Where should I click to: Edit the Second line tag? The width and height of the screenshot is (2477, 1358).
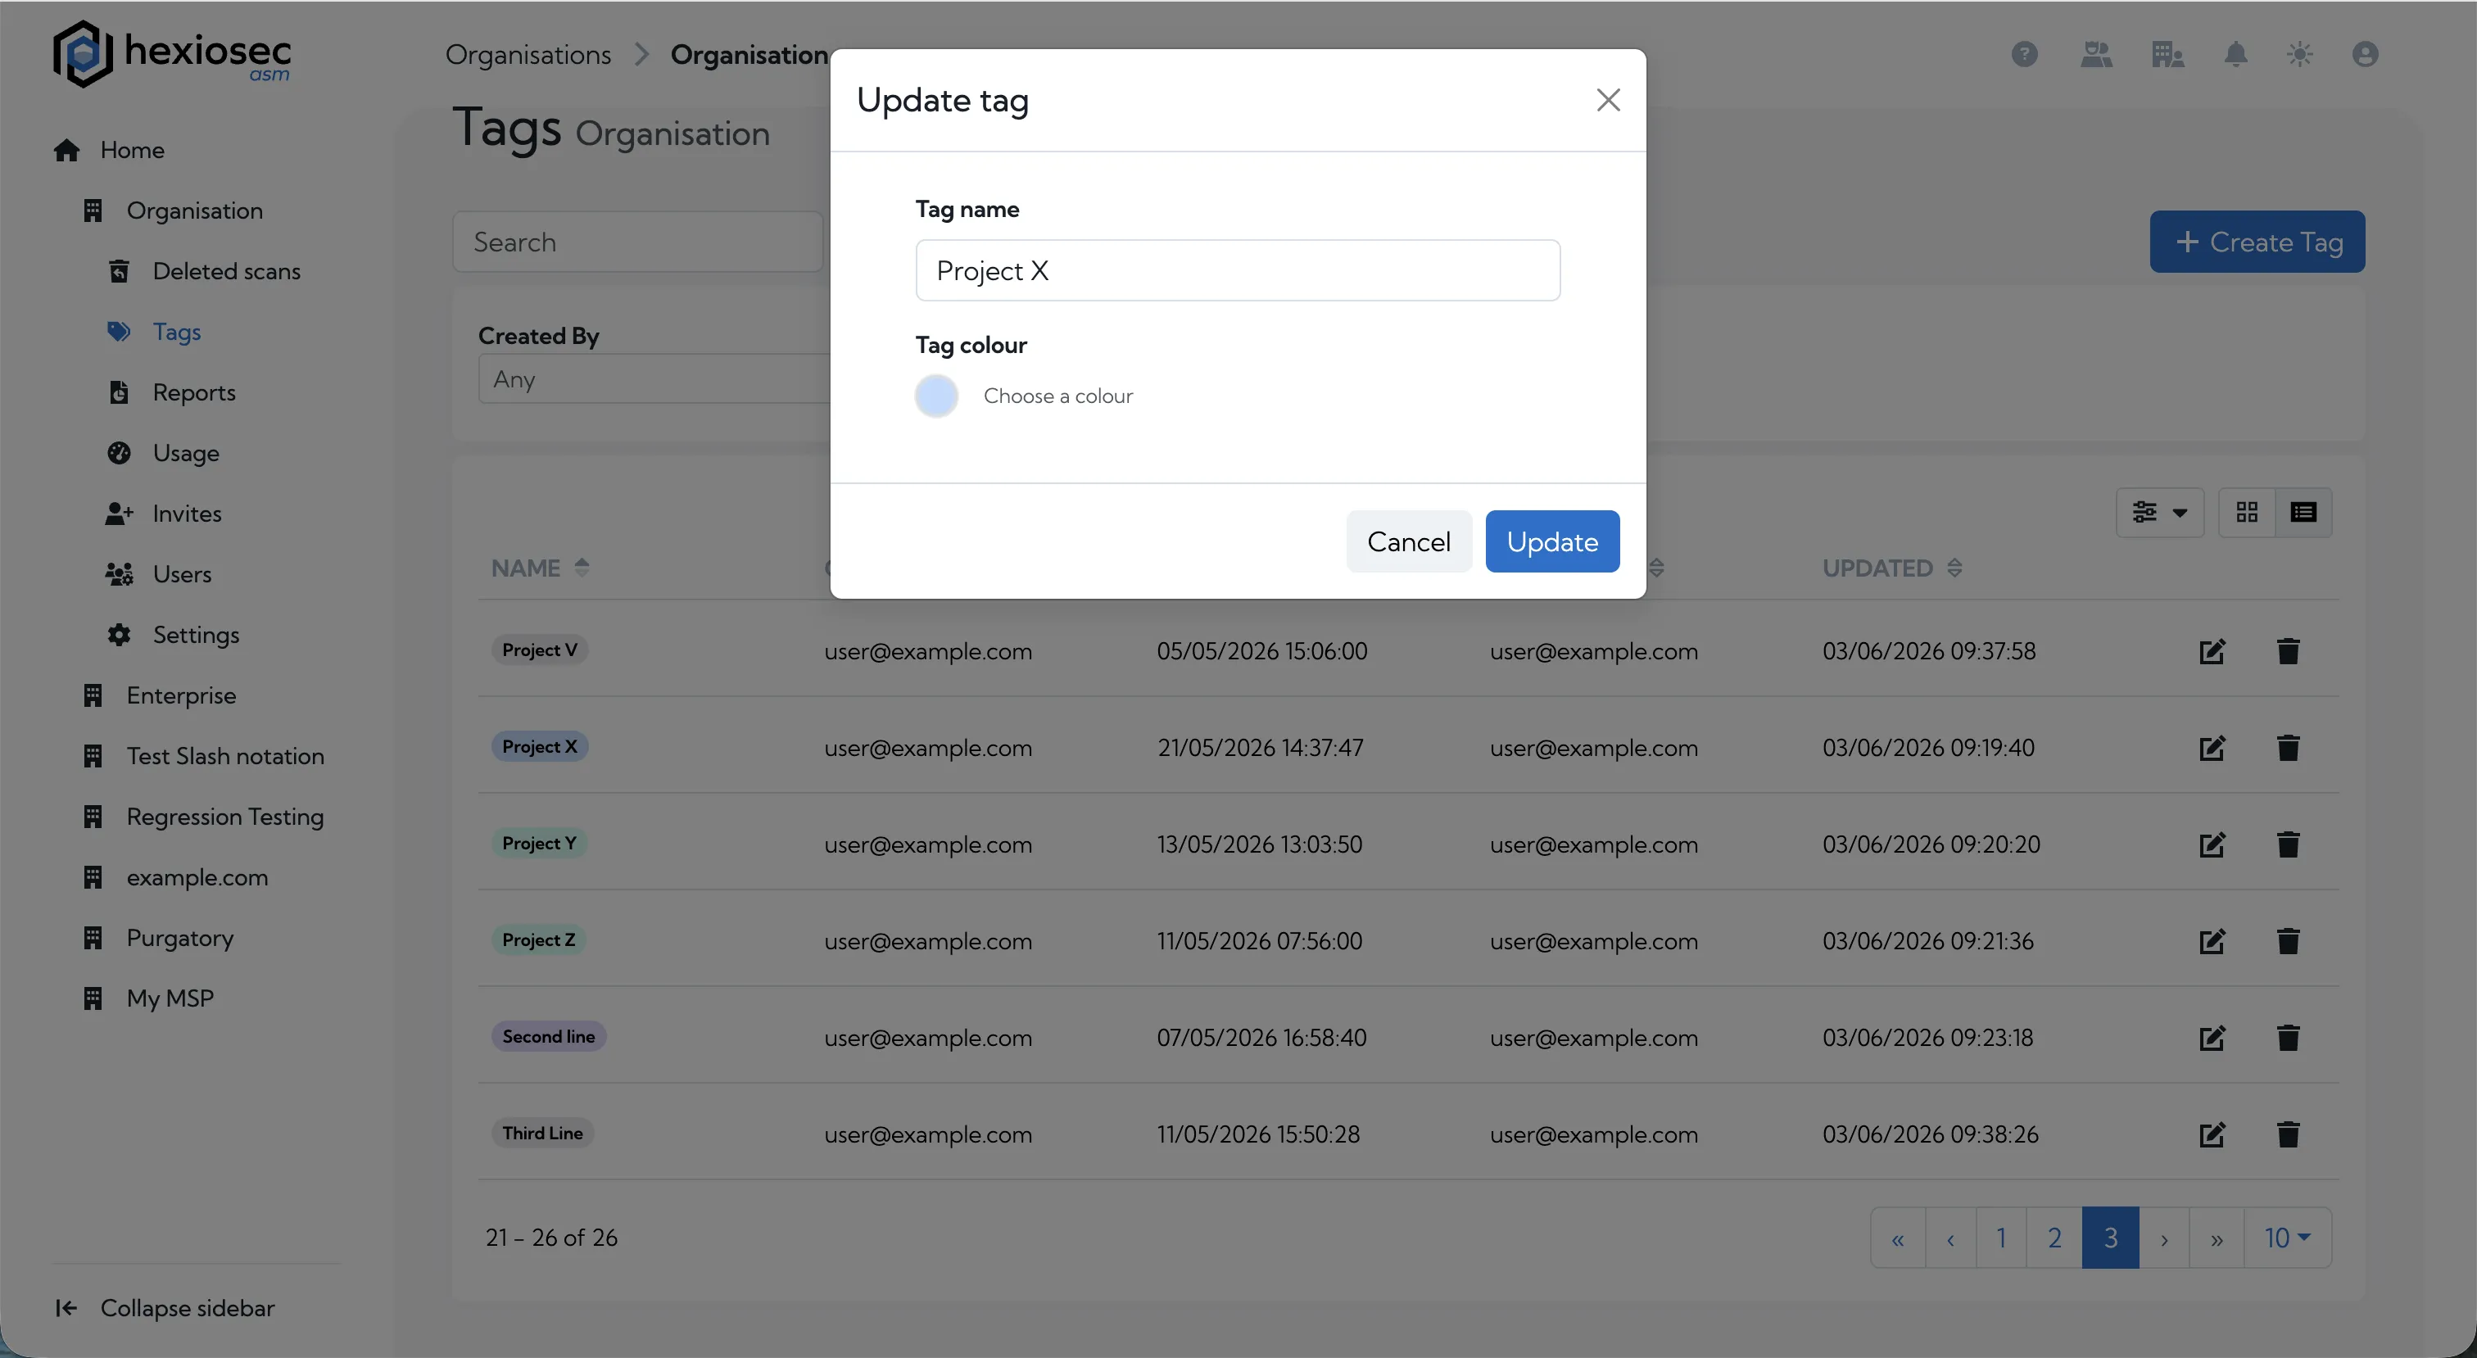pos(2212,1038)
